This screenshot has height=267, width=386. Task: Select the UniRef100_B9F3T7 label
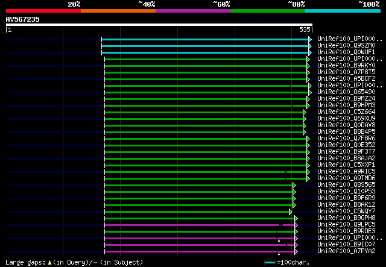pos(346,152)
